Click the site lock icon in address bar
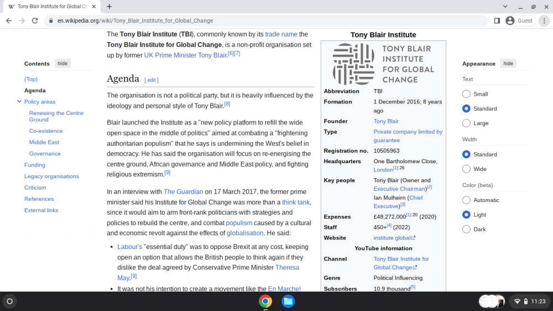 click(51, 21)
